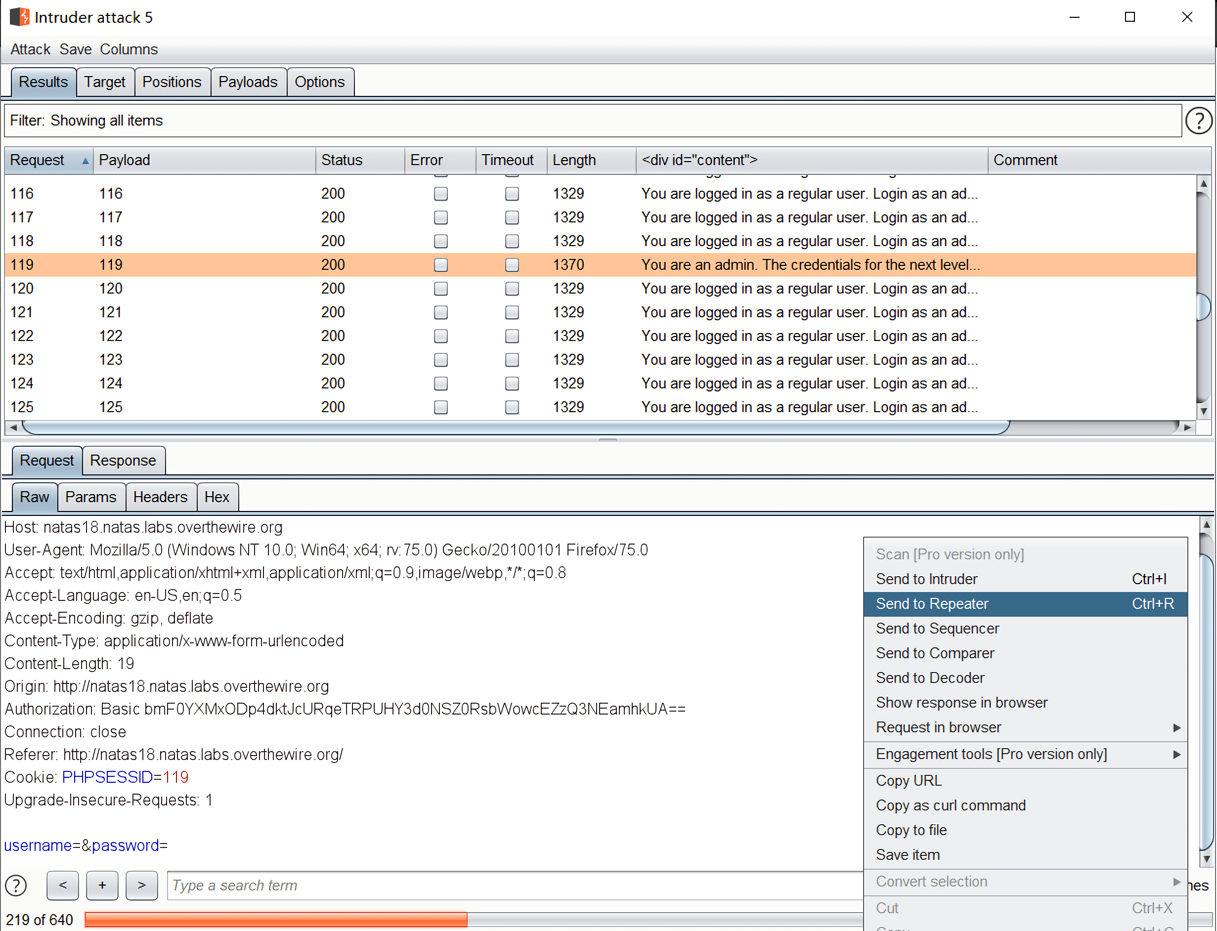
Task: Click the PHPSESSID=119 cookie text
Action: [x=125, y=777]
